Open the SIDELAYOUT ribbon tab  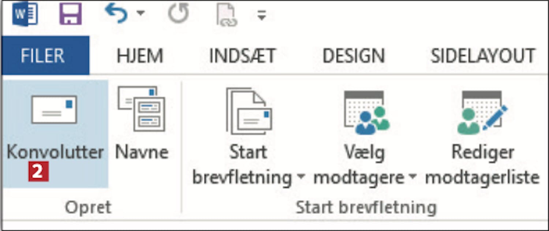(x=483, y=56)
